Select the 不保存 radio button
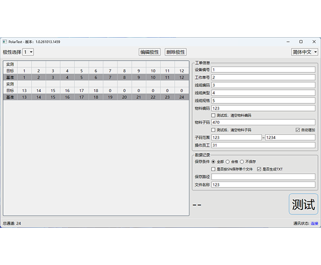321x265 pixels. coord(242,162)
